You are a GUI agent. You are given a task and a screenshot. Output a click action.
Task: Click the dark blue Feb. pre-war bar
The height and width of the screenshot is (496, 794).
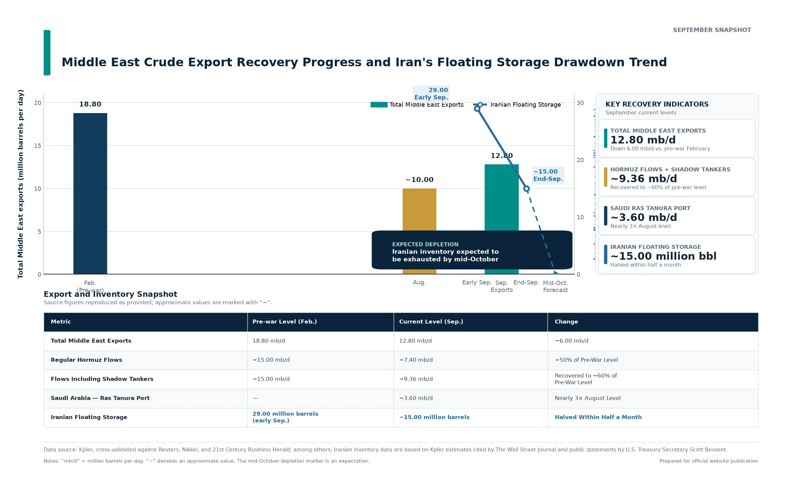click(x=90, y=193)
